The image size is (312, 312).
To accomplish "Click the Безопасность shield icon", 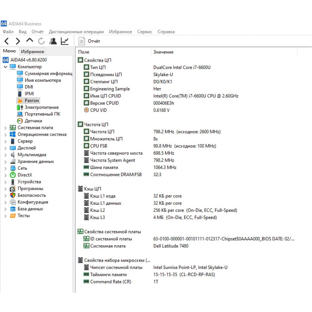I will [13, 195].
